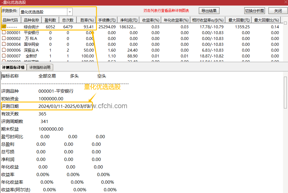
Task: Sort by the 总次数 column header
Action: point(68,20)
